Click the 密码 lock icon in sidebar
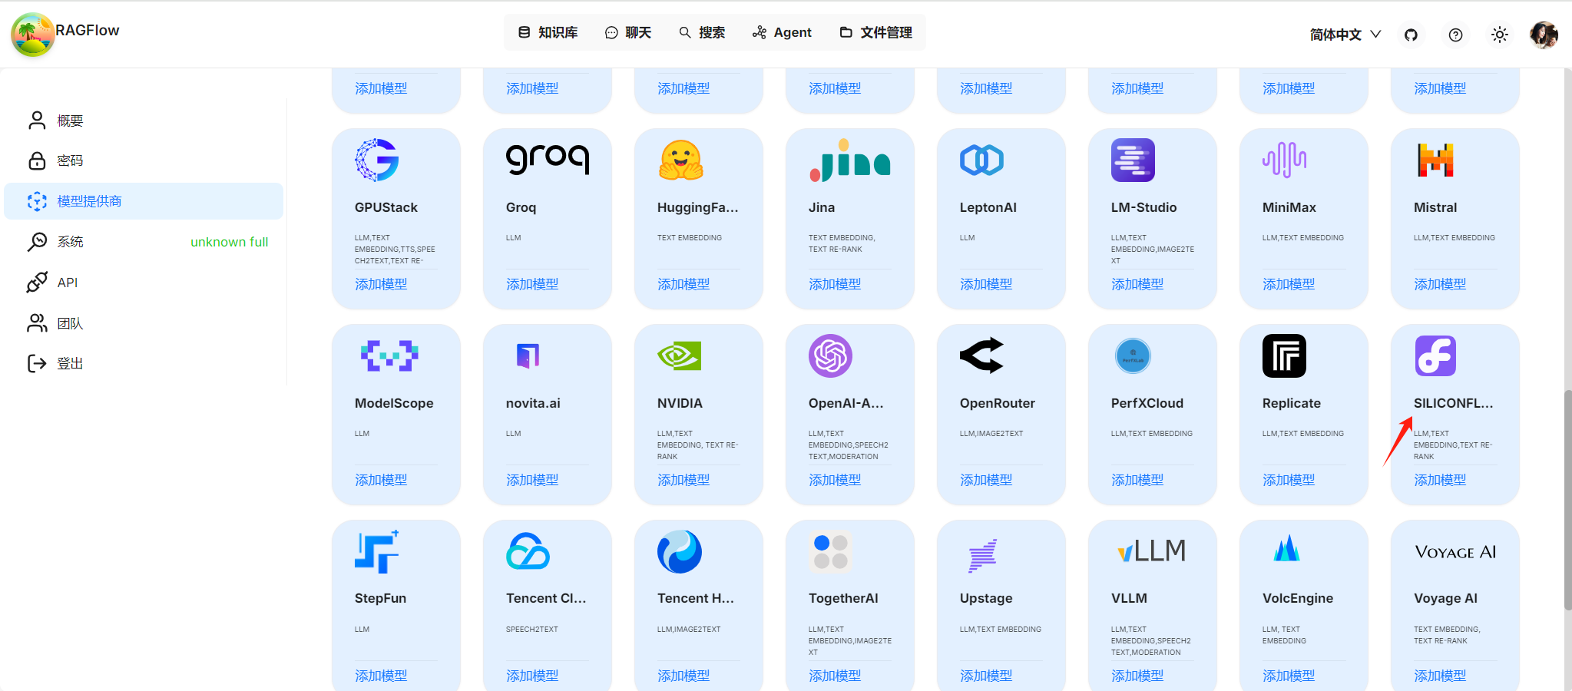 point(37,160)
